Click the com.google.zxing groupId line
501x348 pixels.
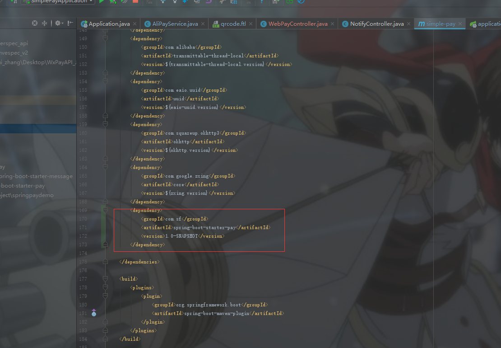(188, 176)
